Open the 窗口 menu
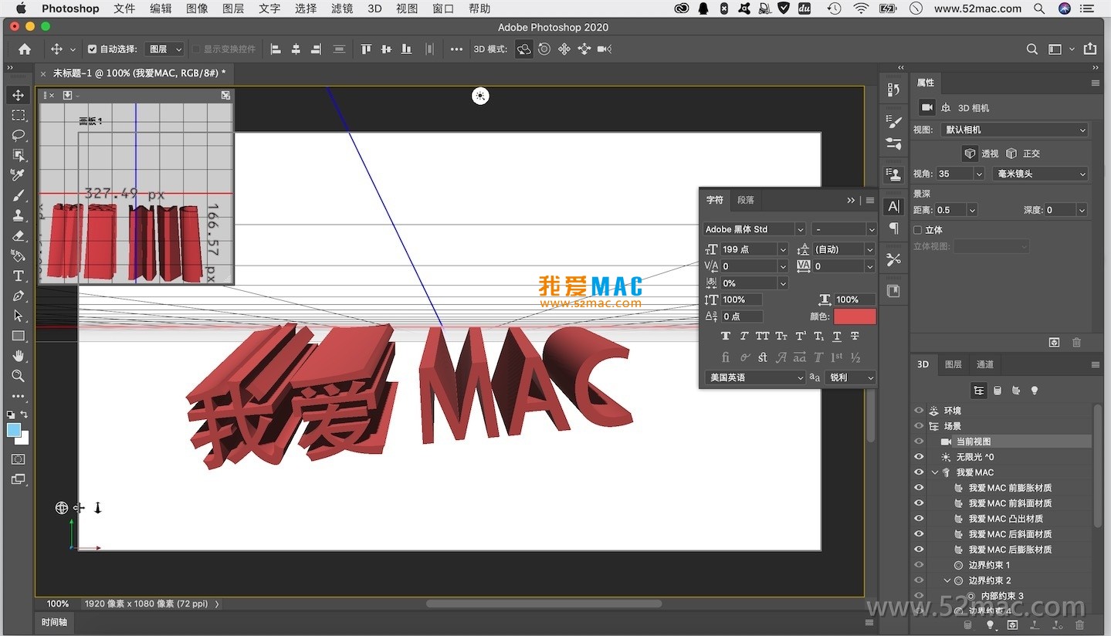1111x636 pixels. click(x=443, y=8)
